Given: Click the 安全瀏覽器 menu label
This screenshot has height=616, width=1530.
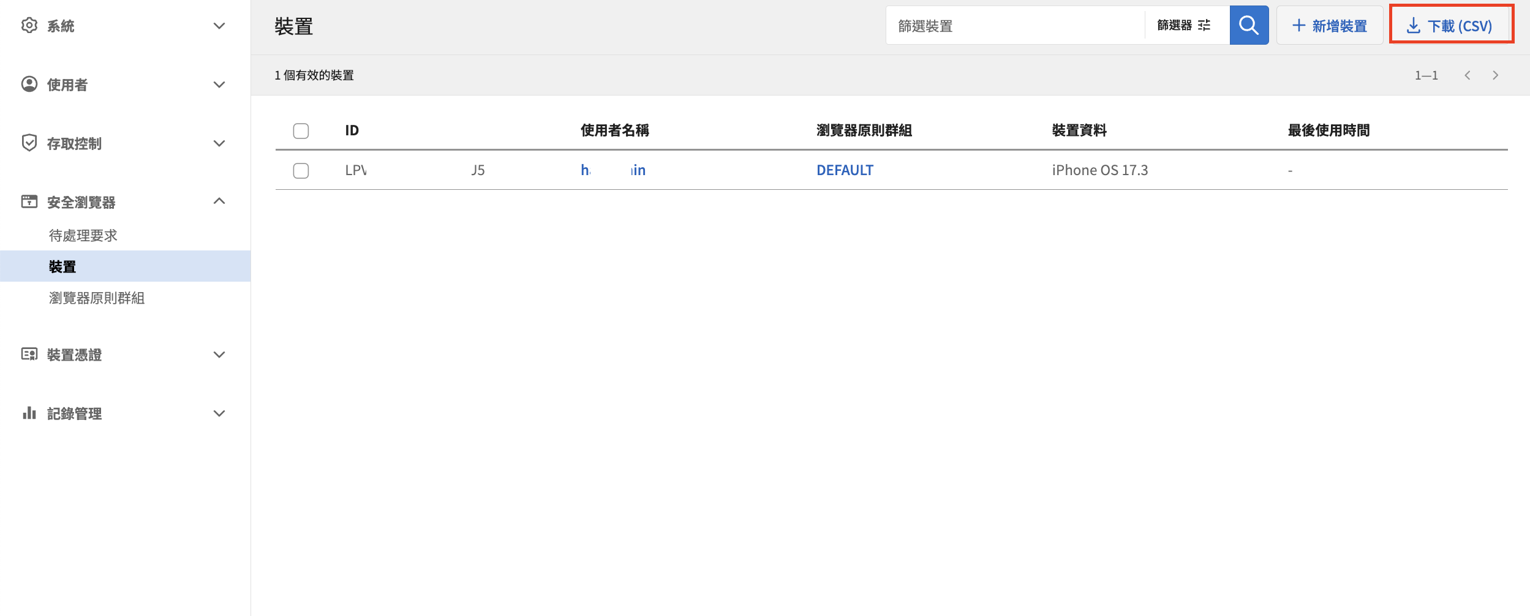Looking at the screenshot, I should 81,202.
